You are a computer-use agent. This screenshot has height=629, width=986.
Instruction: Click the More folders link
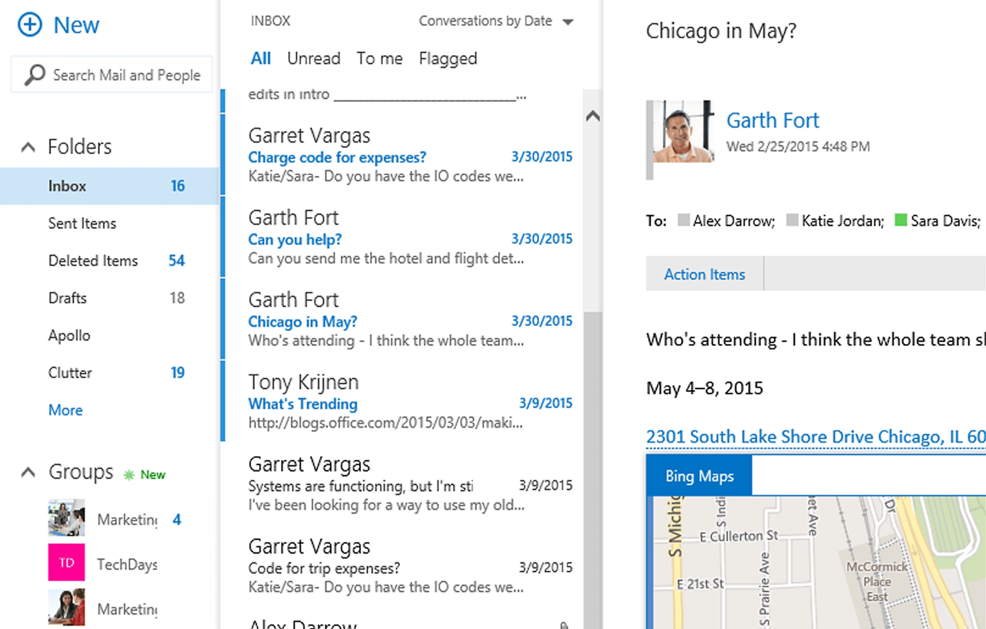65,410
